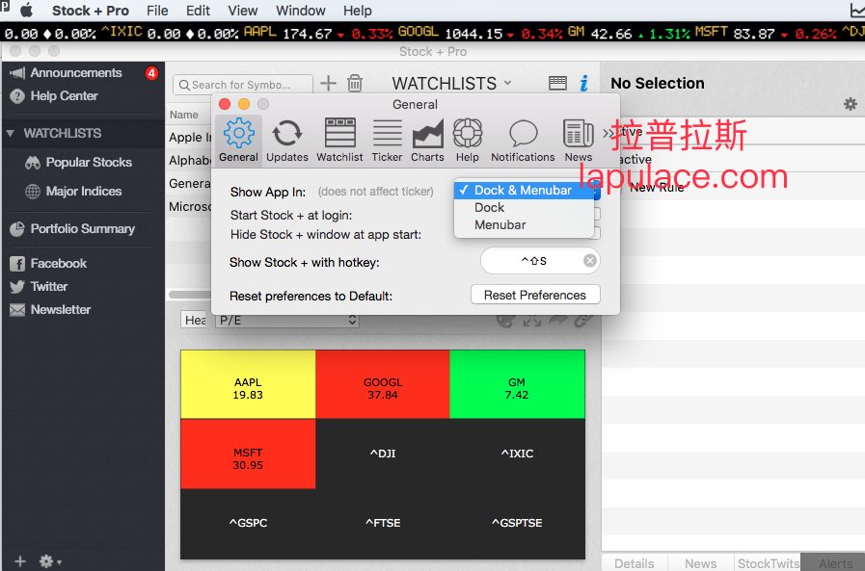Image resolution: width=865 pixels, height=571 pixels.
Task: Open Help Center in the sidebar
Action: click(x=64, y=96)
